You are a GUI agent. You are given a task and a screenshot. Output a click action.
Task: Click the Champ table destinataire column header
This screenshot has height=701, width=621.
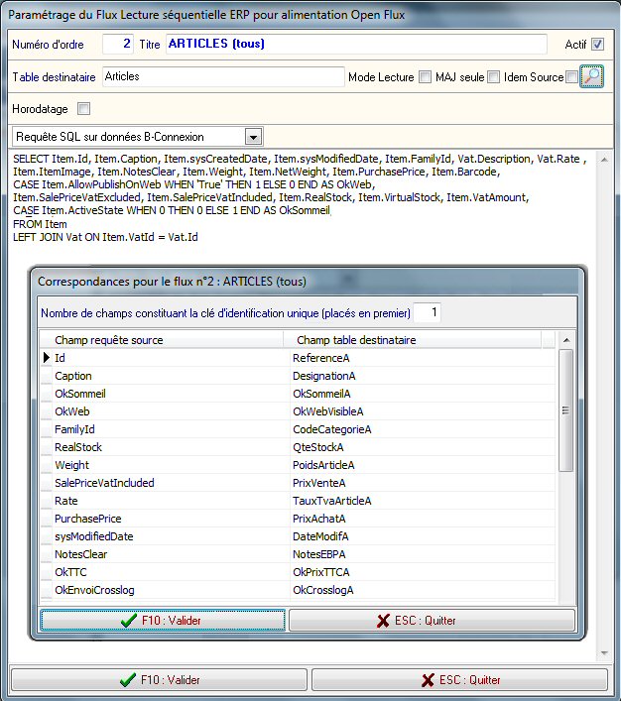(x=412, y=340)
